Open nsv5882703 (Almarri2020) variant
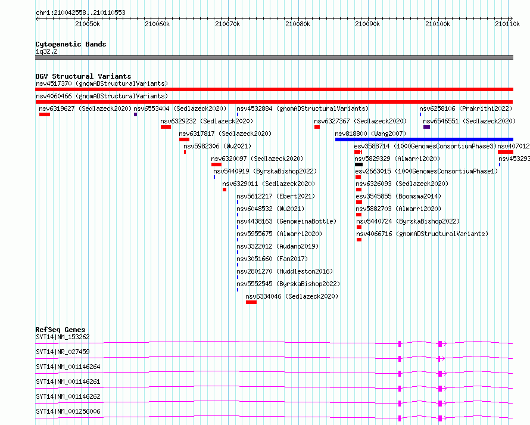The image size is (530, 425). (x=398, y=209)
